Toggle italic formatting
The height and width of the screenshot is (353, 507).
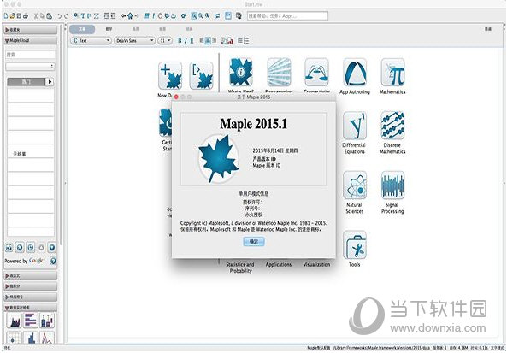coord(186,41)
